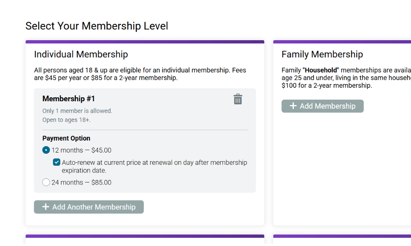Click the Select Your Membership Level heading

pyautogui.click(x=97, y=26)
